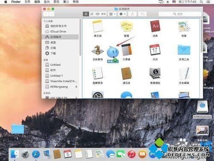The image size is (214, 161).
Task: Open the Notes icon in the Dock
Action: (78, 154)
